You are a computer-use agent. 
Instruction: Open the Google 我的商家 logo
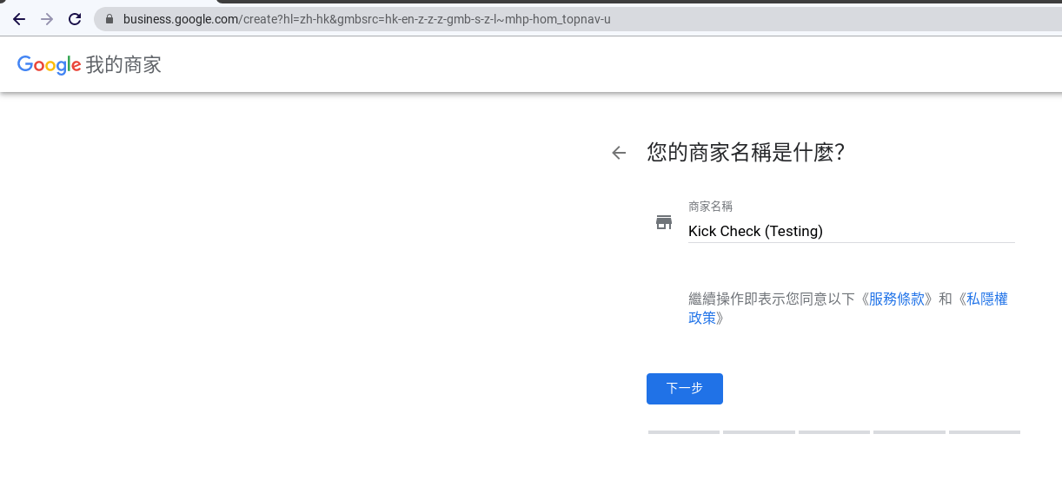tap(90, 65)
